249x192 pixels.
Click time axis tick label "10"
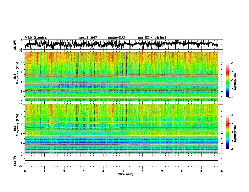[x=221, y=171]
